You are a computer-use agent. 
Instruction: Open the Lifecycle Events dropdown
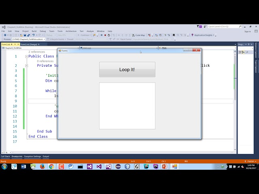pyautogui.click(x=57, y=39)
